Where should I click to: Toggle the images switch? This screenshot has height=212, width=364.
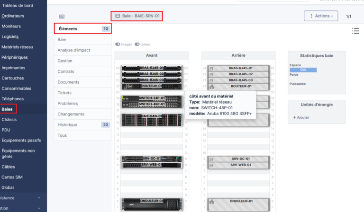point(118,44)
